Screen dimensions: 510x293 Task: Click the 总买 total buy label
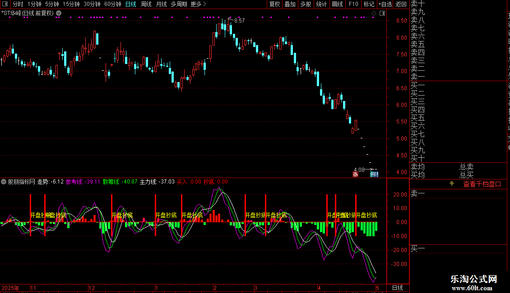coord(466,175)
